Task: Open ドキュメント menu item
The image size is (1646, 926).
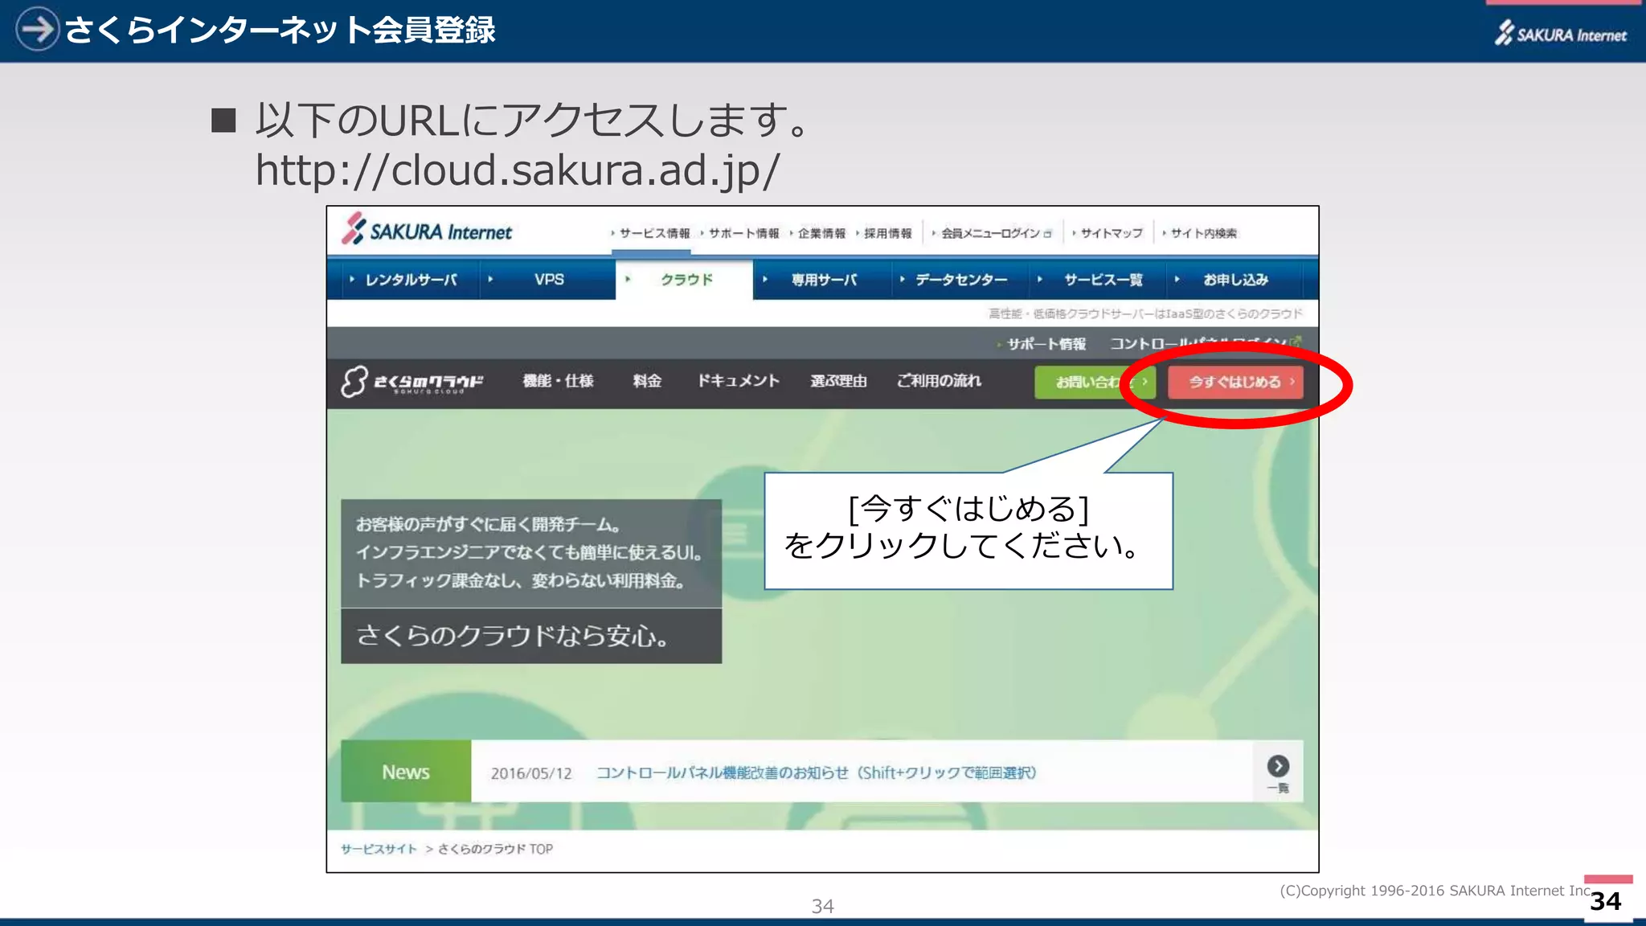Action: tap(738, 381)
